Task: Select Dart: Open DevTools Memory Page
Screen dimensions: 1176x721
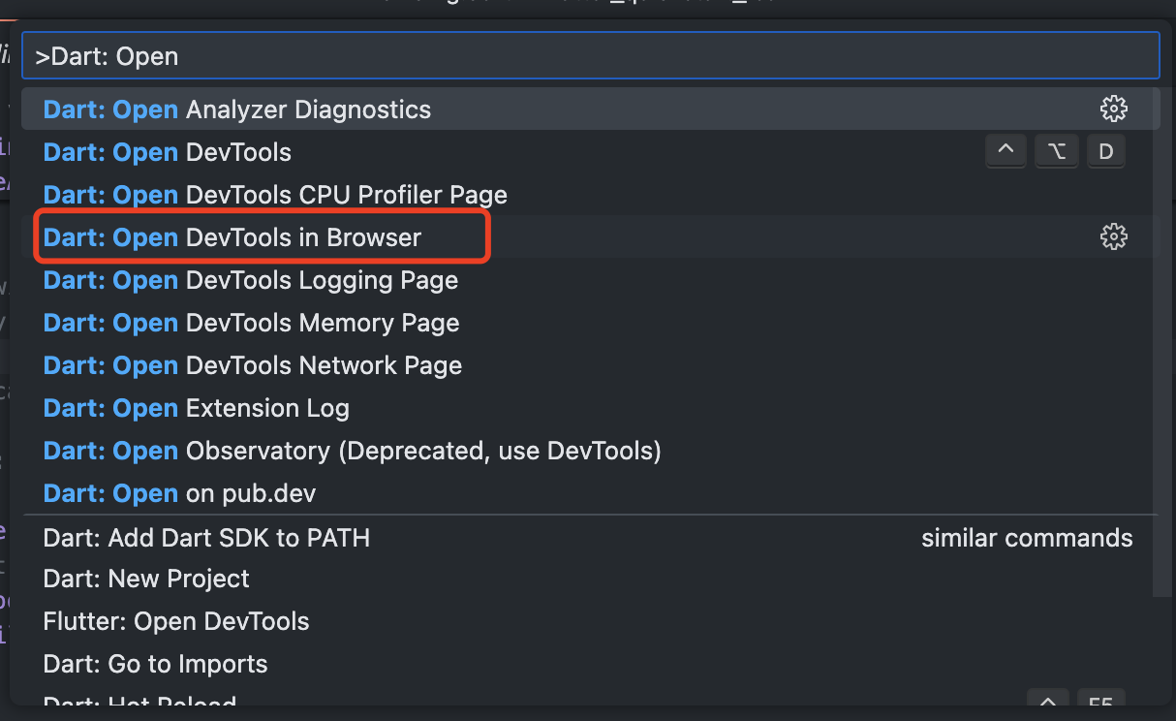Action: [x=590, y=323]
